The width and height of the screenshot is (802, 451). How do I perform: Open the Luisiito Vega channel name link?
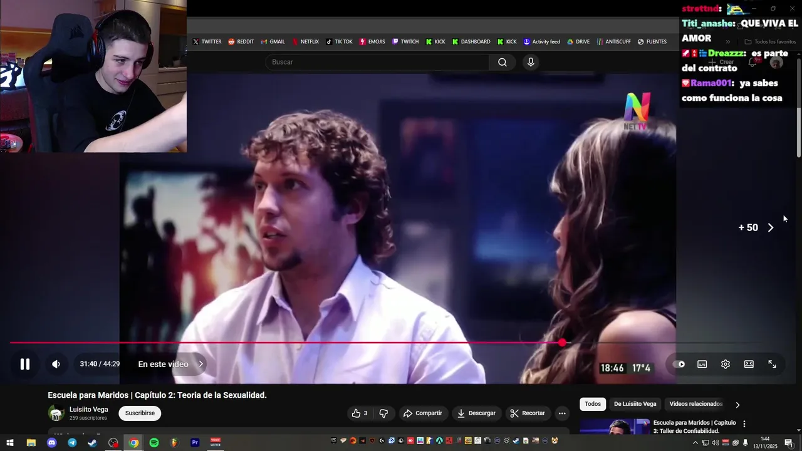coord(88,410)
